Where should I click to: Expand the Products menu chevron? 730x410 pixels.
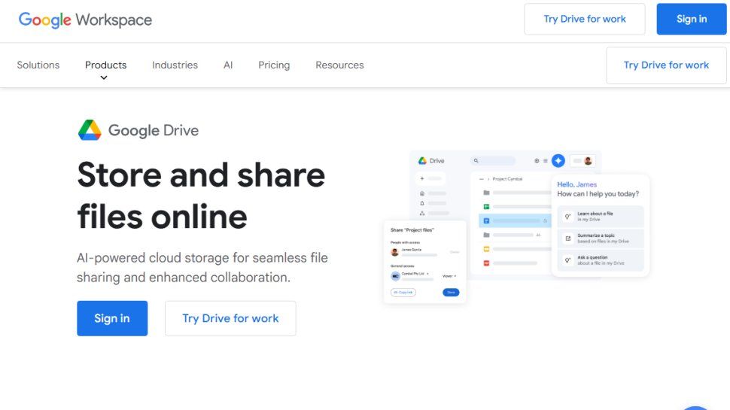[104, 77]
